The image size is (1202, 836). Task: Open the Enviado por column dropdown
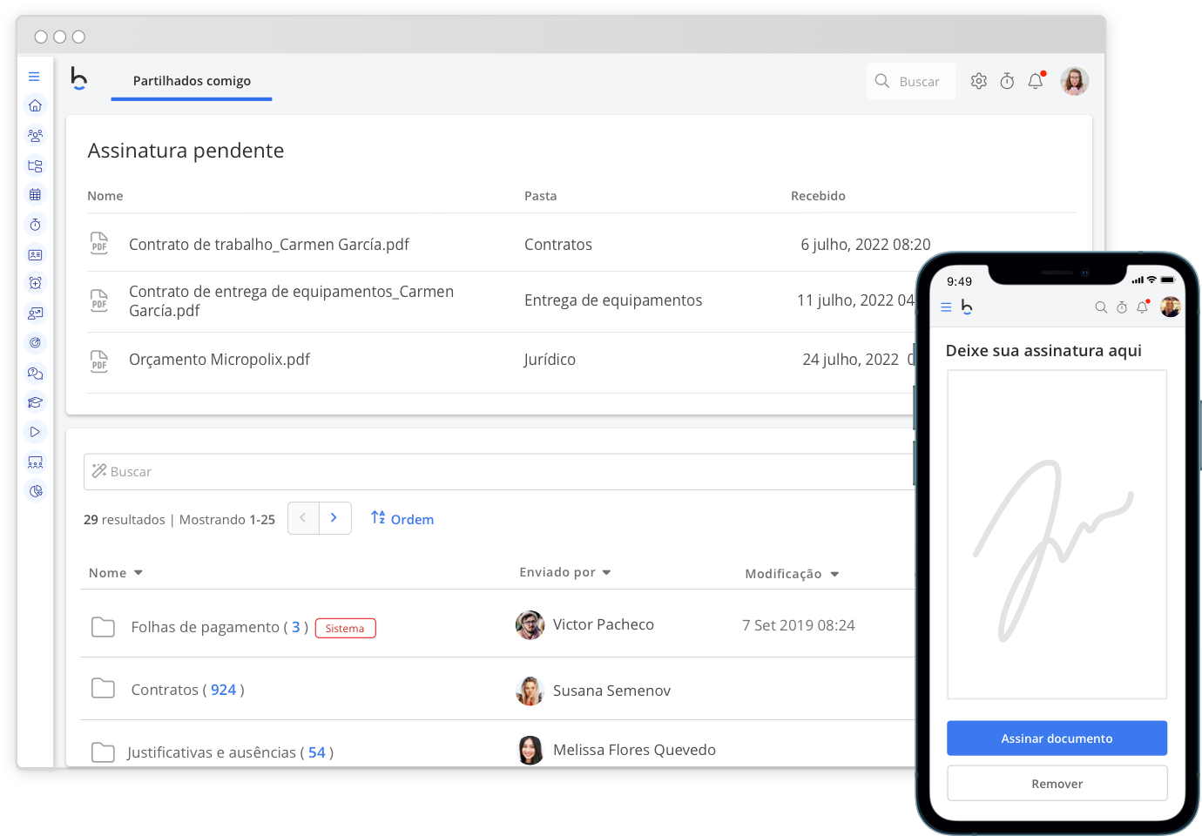pos(565,572)
